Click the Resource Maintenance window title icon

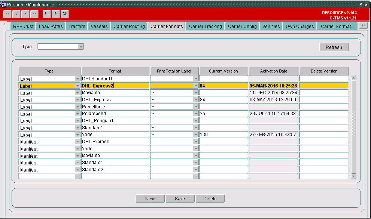point(3,4)
